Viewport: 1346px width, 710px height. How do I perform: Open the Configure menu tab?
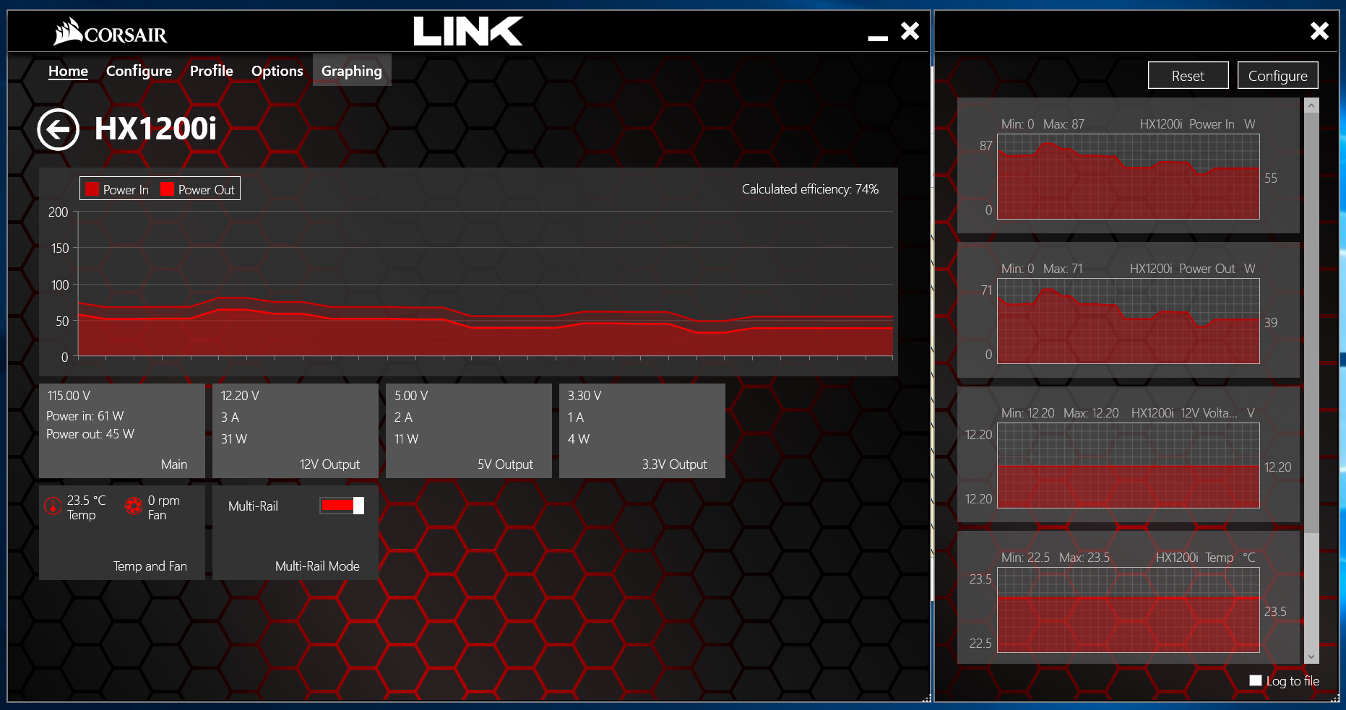(139, 71)
